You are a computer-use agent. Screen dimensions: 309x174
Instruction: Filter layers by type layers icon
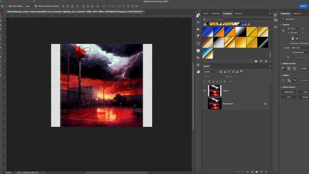tap(229, 72)
